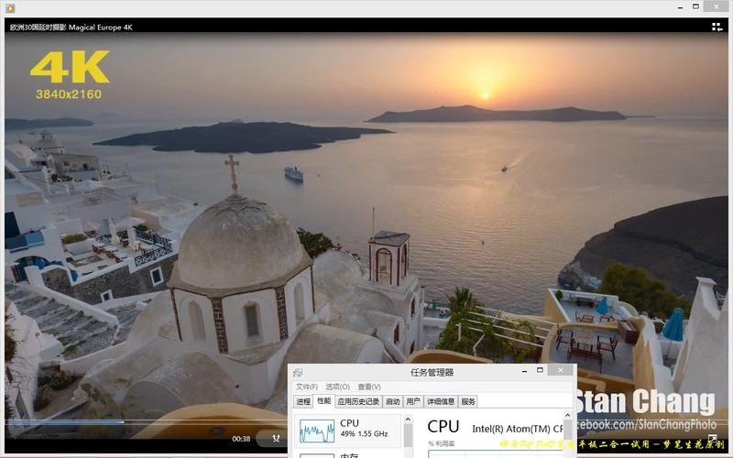Close the Task Manager window
733x458 pixels.
[561, 370]
